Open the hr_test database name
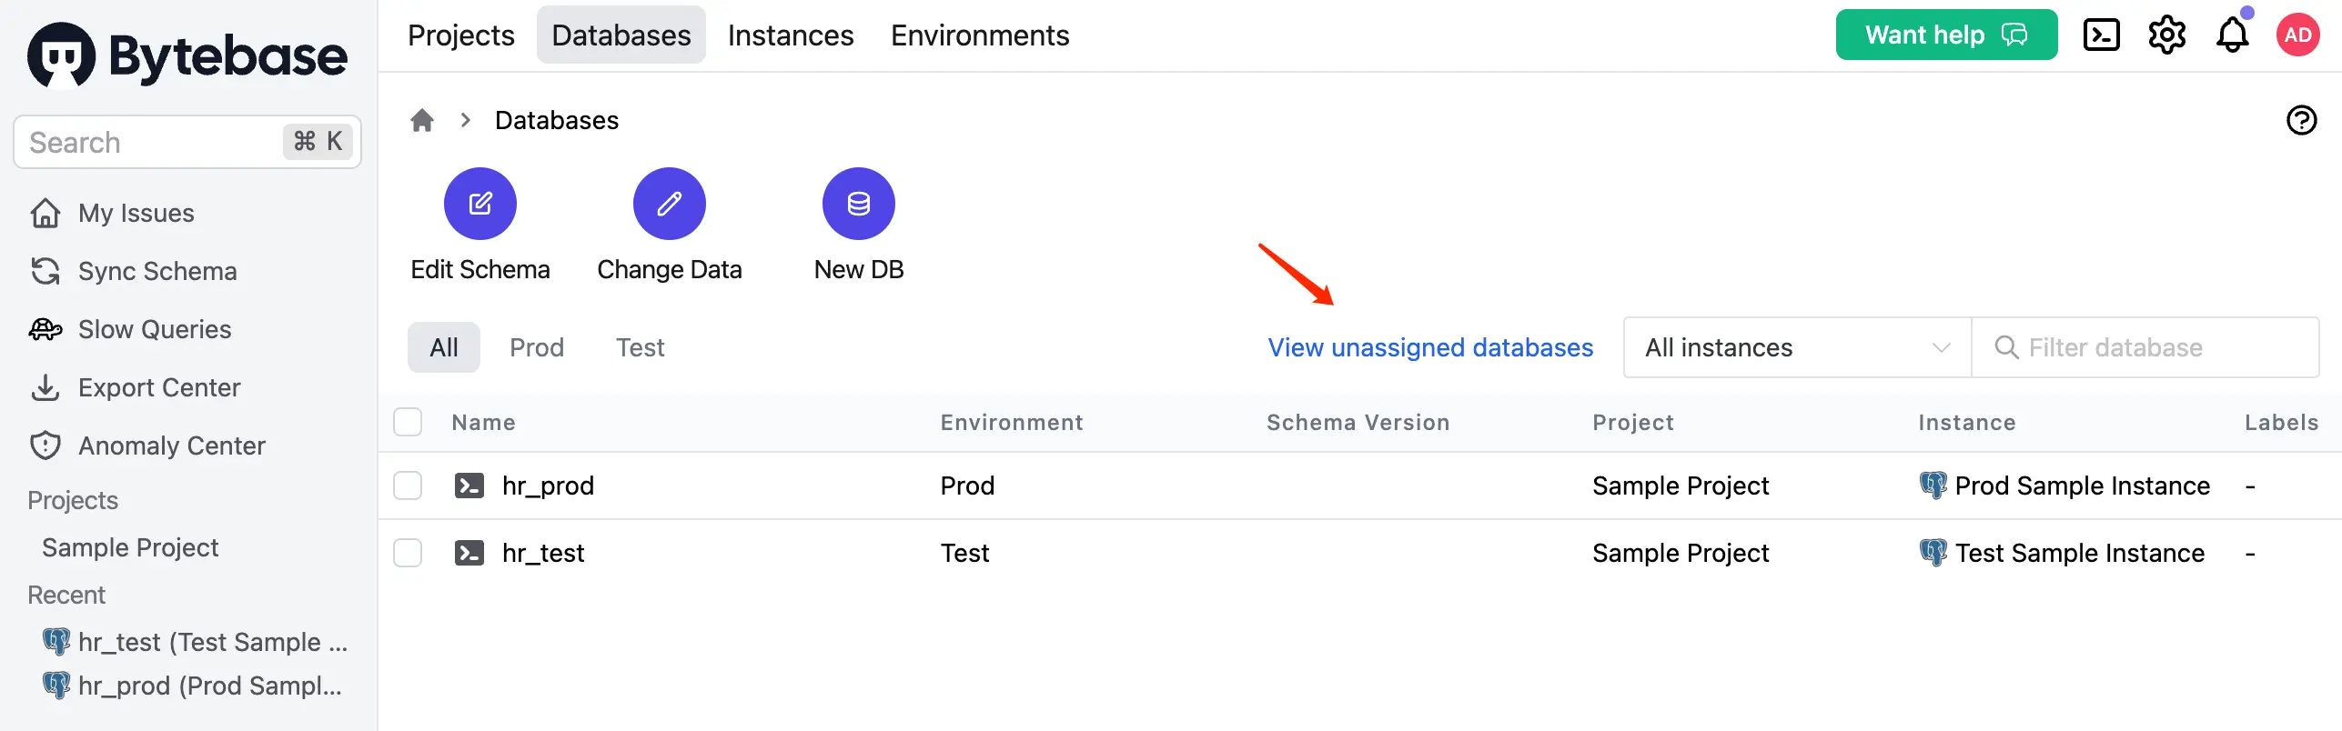Viewport: 2342px width, 731px height. (x=543, y=553)
